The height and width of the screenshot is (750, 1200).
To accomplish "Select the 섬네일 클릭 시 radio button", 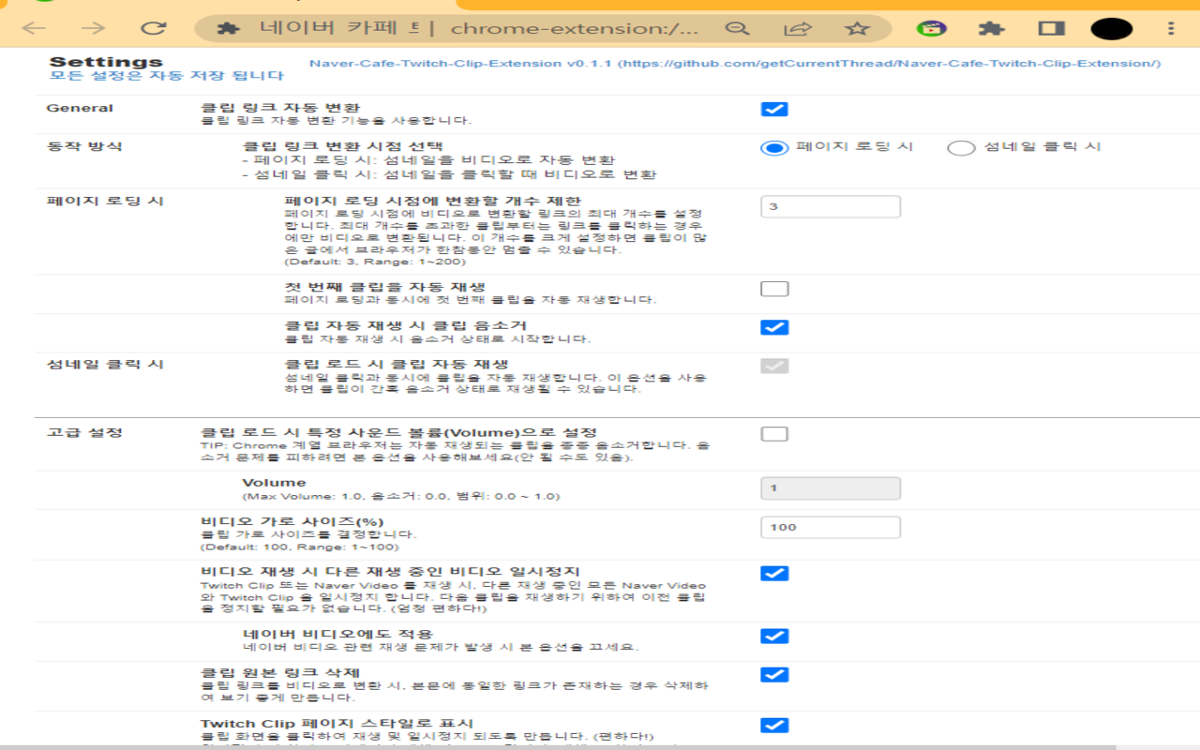I will coord(961,148).
